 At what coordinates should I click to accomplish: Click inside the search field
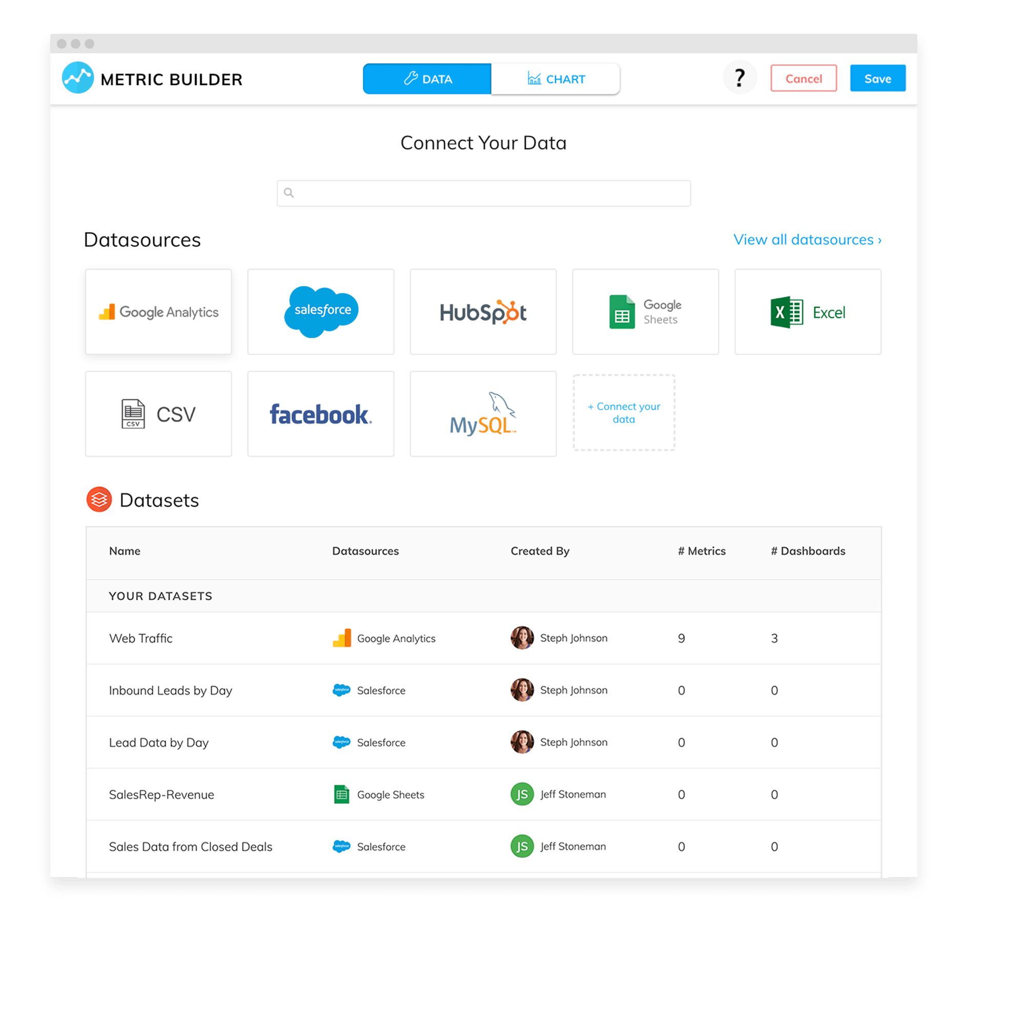(483, 193)
